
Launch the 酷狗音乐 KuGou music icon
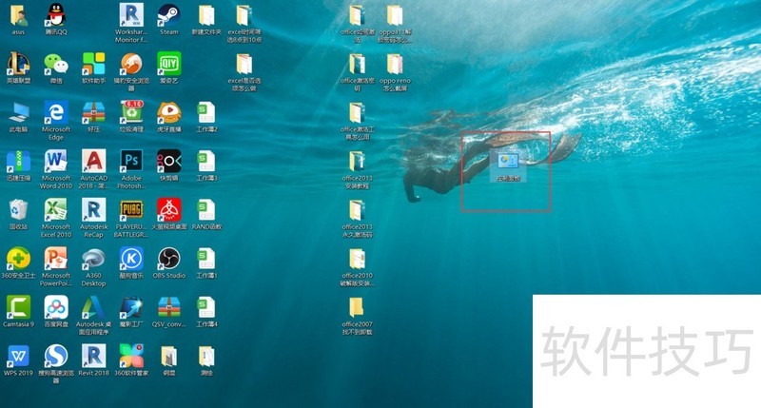tap(131, 259)
